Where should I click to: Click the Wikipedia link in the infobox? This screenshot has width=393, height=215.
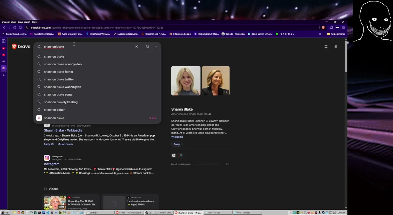click(x=177, y=137)
